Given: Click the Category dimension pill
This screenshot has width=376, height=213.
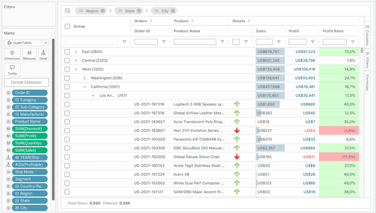Looking at the screenshot, I should [x=30, y=100].
